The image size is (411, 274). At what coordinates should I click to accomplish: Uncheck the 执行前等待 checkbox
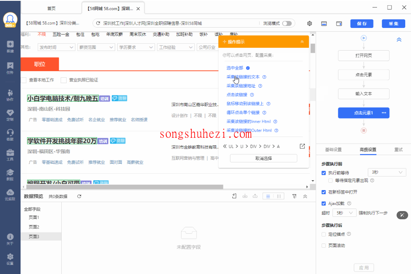pyautogui.click(x=324, y=173)
